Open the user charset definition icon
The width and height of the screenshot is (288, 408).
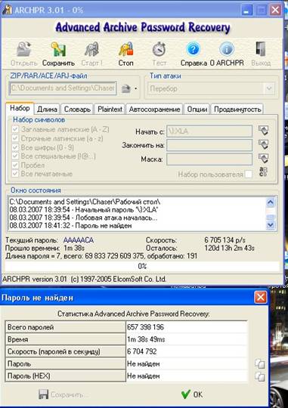click(x=263, y=172)
